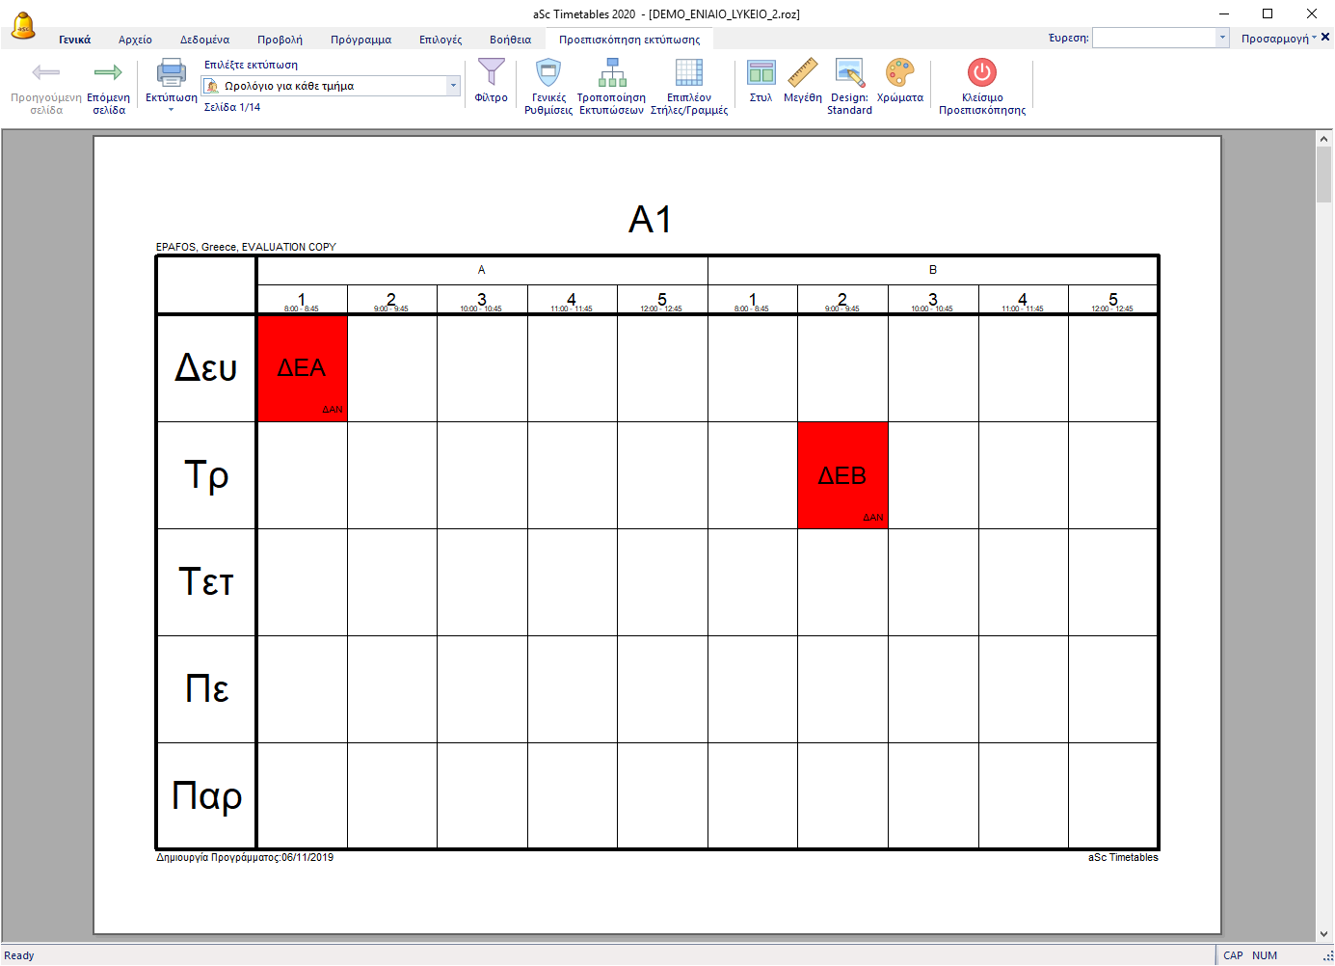Expand the Εκτύπωση dropdown arrow
Viewport: 1335px width, 966px height.
pyautogui.click(x=172, y=110)
